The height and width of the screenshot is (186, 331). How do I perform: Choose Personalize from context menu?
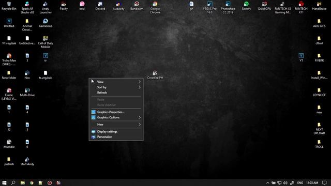pos(116,137)
